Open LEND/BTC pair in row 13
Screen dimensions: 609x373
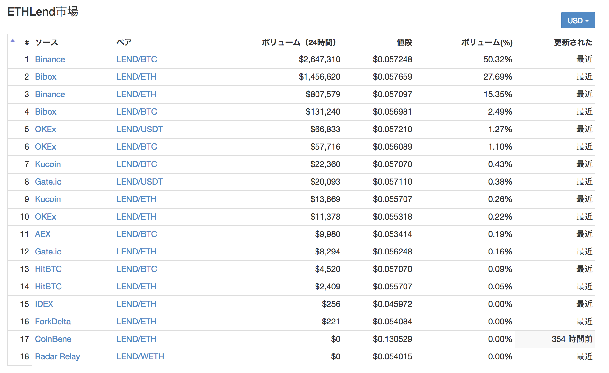tap(137, 269)
